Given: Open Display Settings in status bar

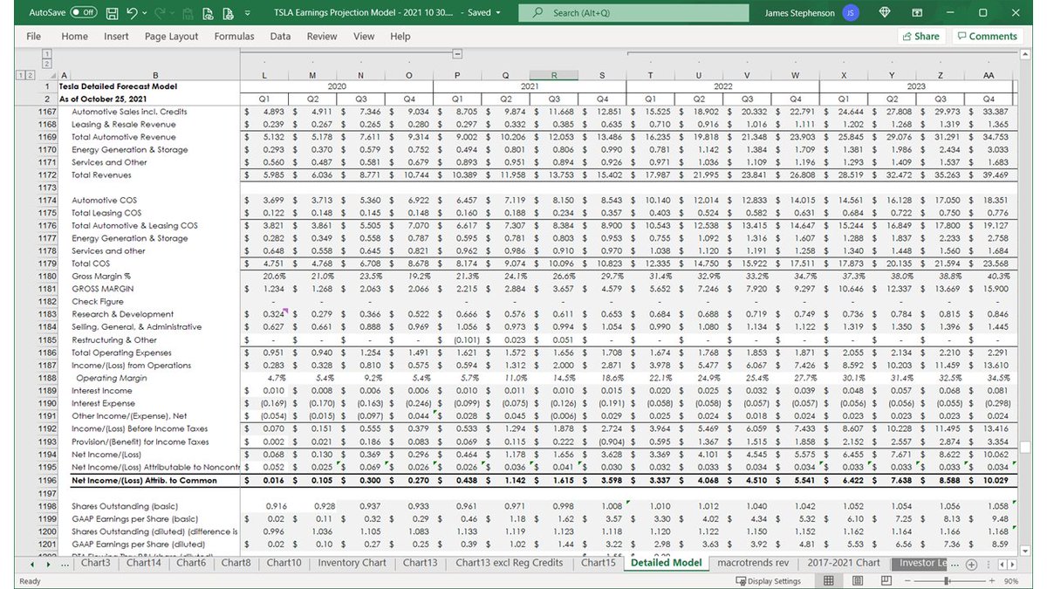Looking at the screenshot, I should tap(768, 580).
